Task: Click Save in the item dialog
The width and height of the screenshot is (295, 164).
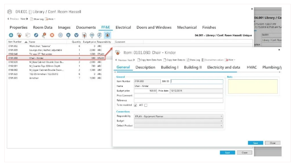Action: 256,143
